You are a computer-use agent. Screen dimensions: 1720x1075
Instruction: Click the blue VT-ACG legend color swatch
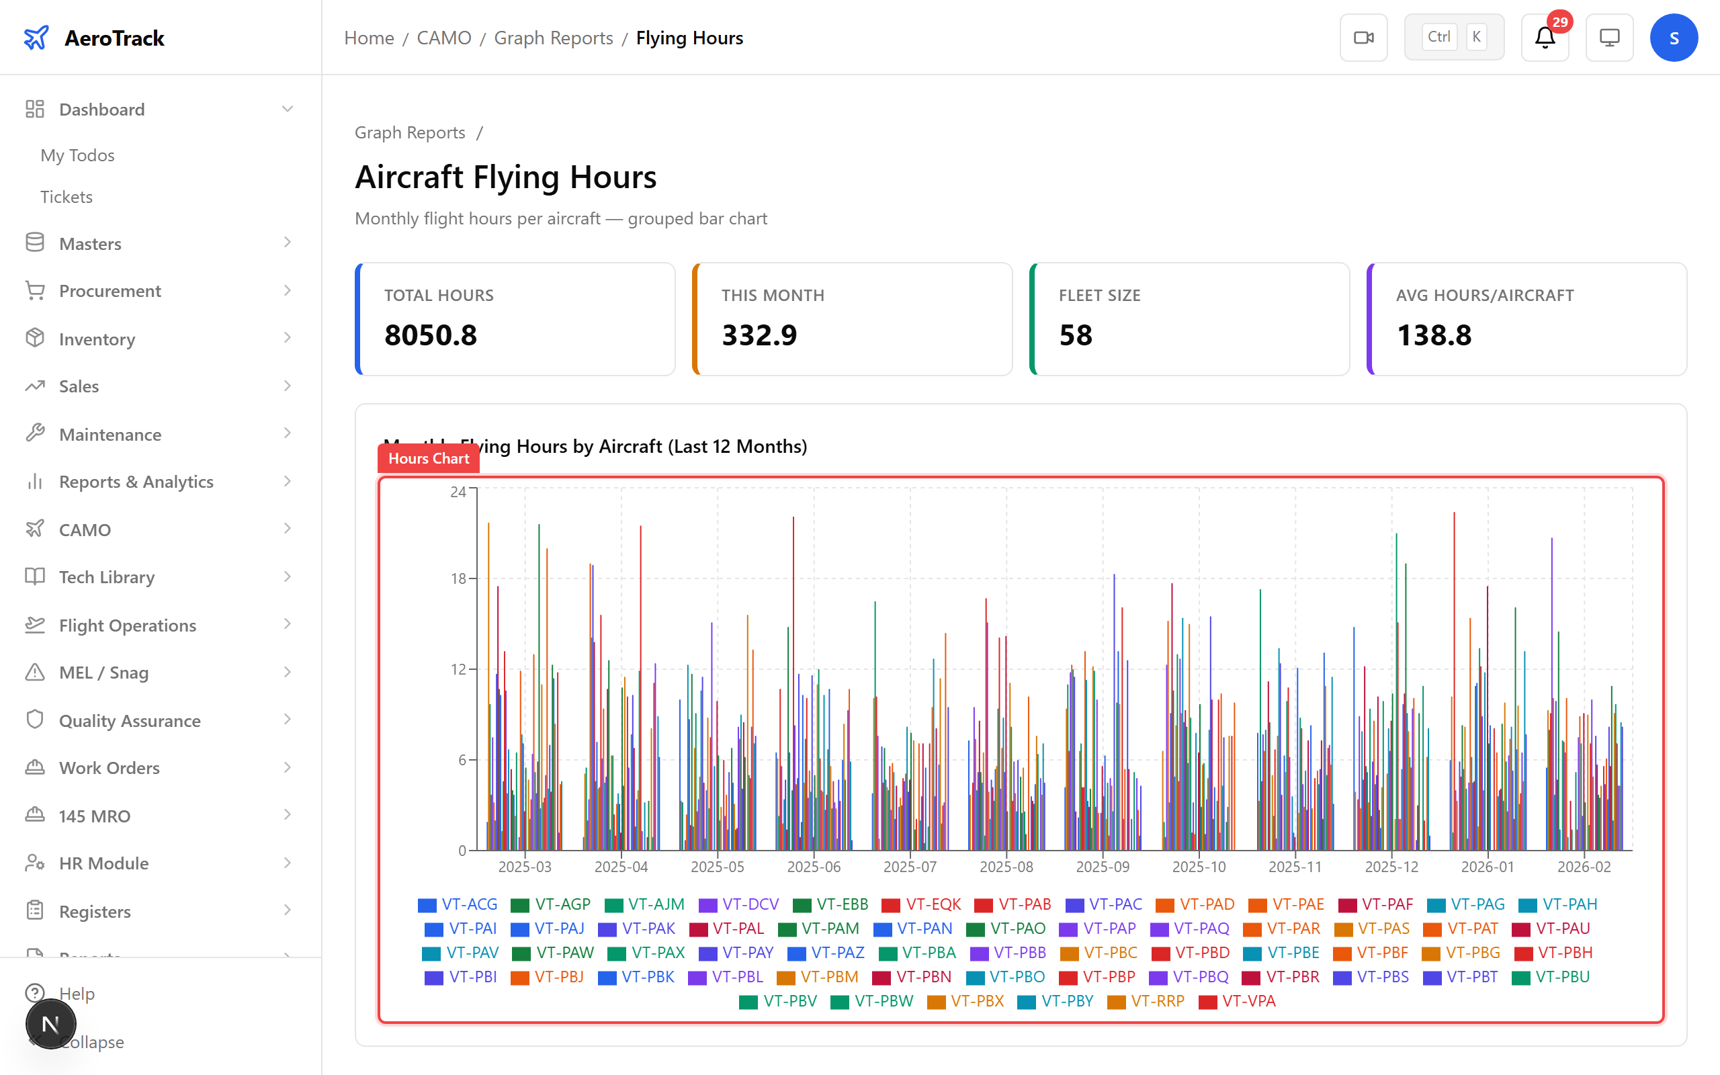click(427, 904)
